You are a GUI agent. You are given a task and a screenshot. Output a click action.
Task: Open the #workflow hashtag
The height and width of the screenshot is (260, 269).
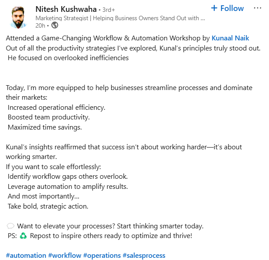pyautogui.click(x=64, y=255)
